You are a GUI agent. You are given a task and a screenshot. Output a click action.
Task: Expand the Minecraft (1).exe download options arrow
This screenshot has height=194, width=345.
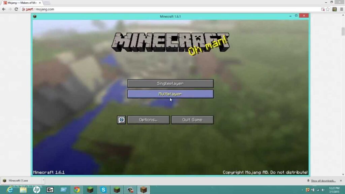43,180
